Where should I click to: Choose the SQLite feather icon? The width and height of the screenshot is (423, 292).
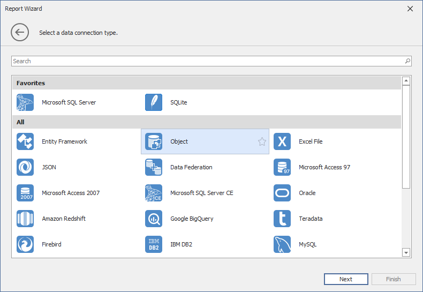(x=154, y=102)
